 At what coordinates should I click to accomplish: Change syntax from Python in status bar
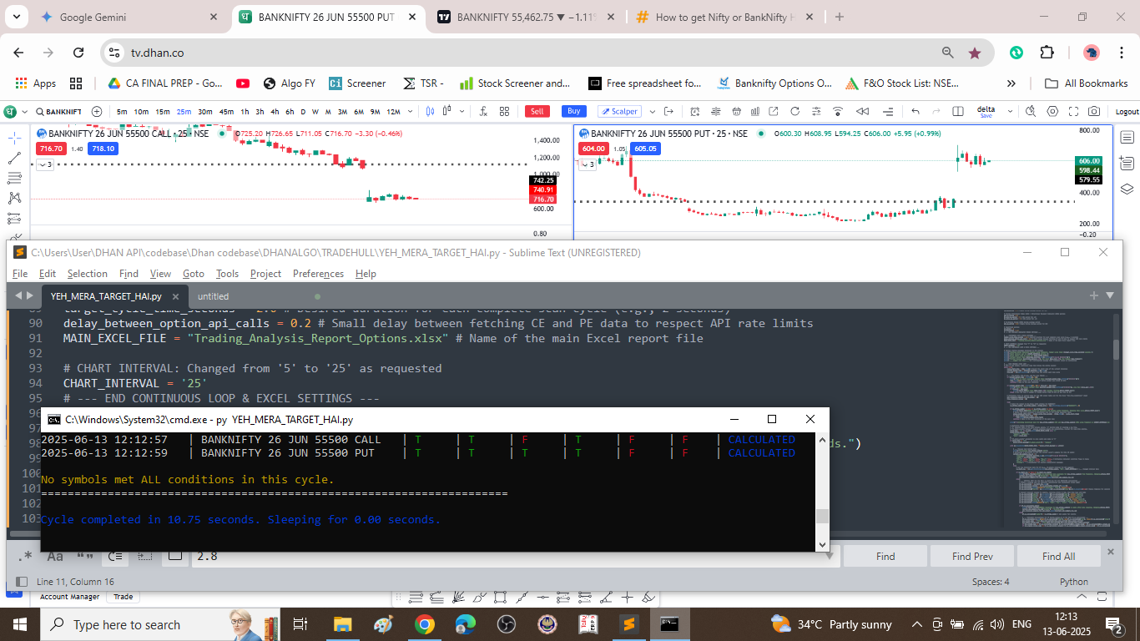click(x=1073, y=582)
